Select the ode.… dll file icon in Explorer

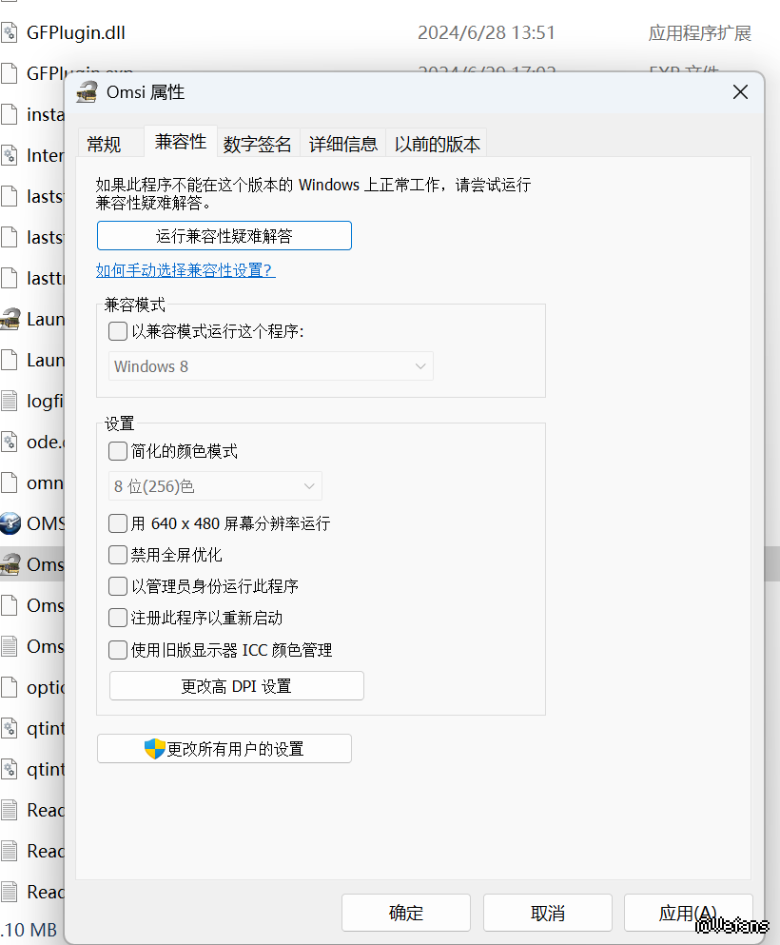click(9, 442)
